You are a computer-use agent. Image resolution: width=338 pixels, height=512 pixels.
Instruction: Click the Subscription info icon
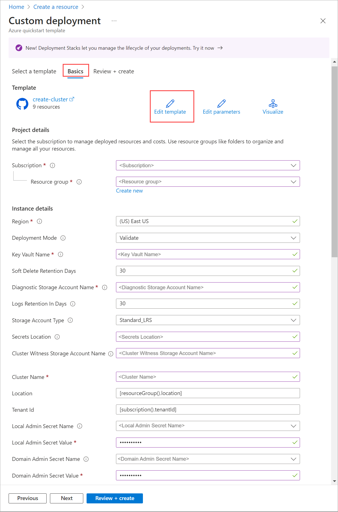click(52, 166)
